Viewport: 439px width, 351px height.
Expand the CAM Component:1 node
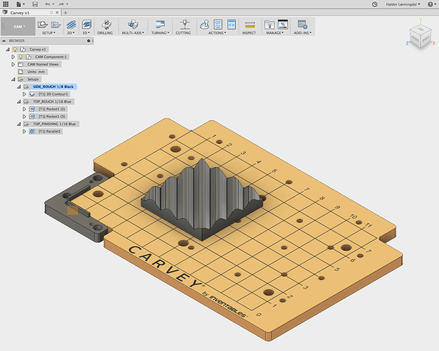13,57
